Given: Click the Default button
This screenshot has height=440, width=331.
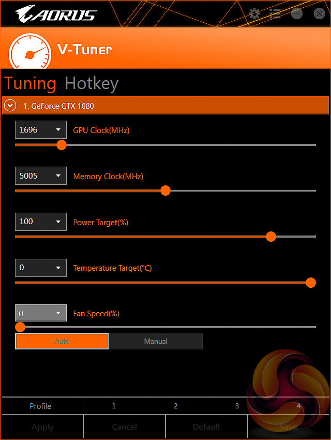Looking at the screenshot, I should tap(206, 427).
